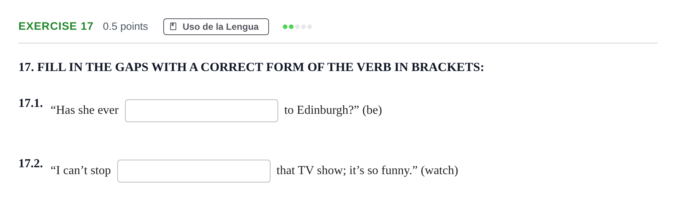
Task: Click the instruction text about verb in brackets
Action: (x=251, y=67)
